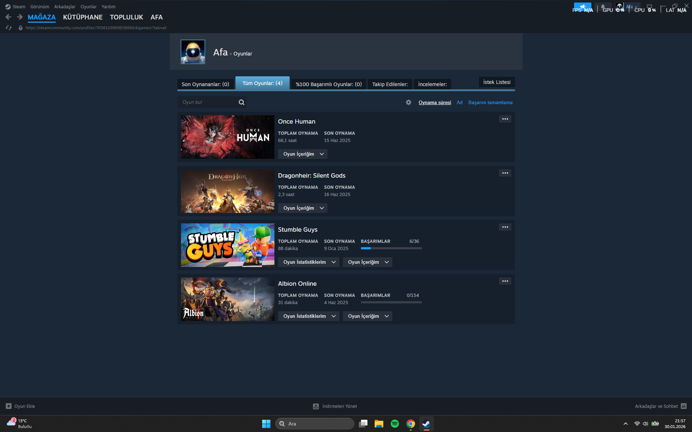Expand Oyun İstatistiklerim for Stumble Guys
The image size is (692, 432).
pyautogui.click(x=309, y=262)
